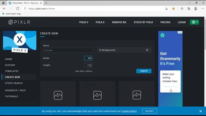
Task: Open PIXLR E from top navigation
Action: [x=100, y=22]
